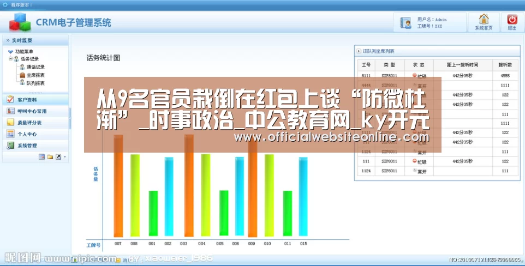
Task: Click the orange bar for 003
Action: [189, 186]
